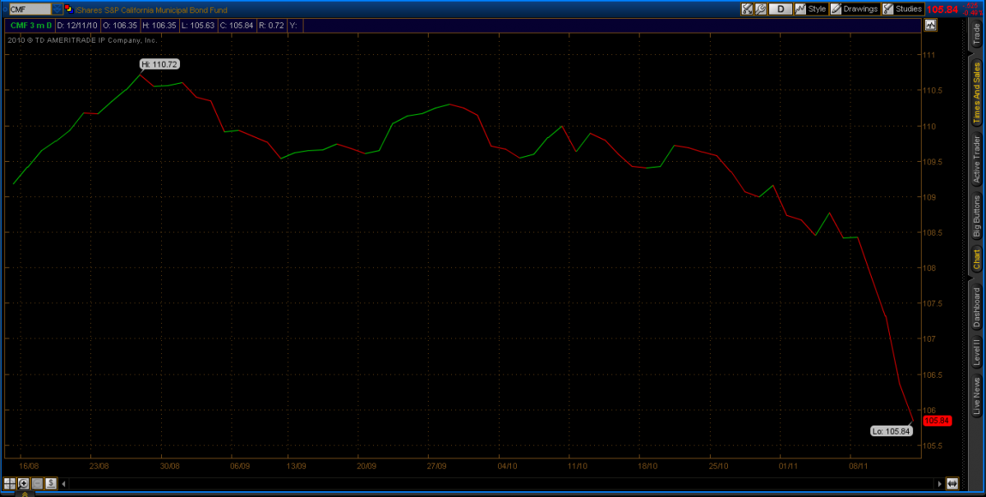
Task: Click the dollar sign price icon
Action: pos(50,482)
